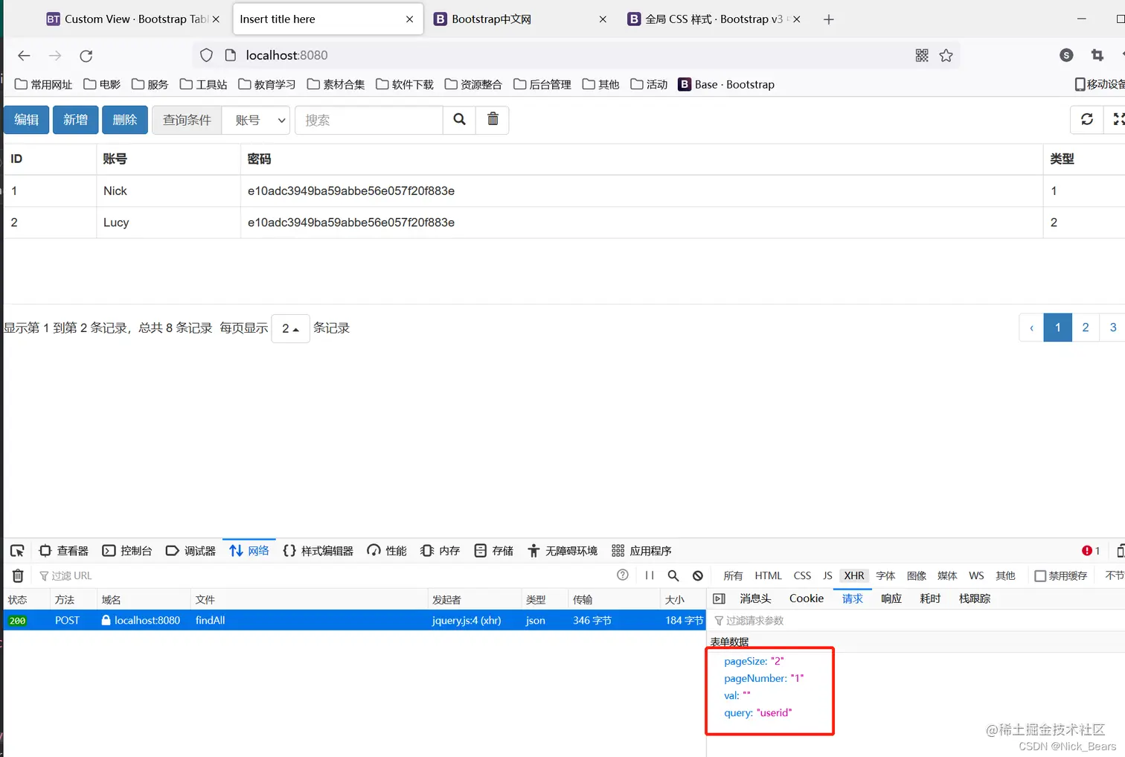The height and width of the screenshot is (757, 1125).
Task: Open the 工具站 bookmark folder
Action: (x=204, y=84)
